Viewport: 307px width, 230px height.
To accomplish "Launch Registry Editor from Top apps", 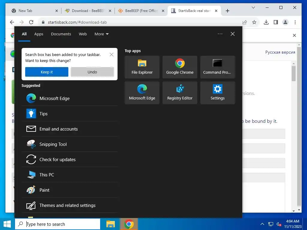I will point(180,93).
